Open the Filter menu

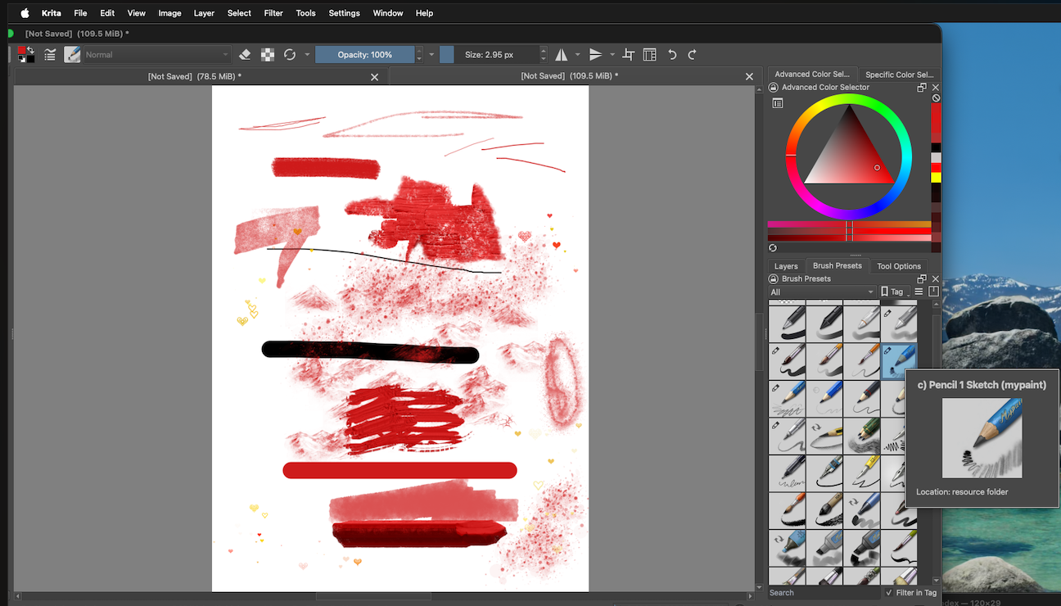[x=273, y=13]
